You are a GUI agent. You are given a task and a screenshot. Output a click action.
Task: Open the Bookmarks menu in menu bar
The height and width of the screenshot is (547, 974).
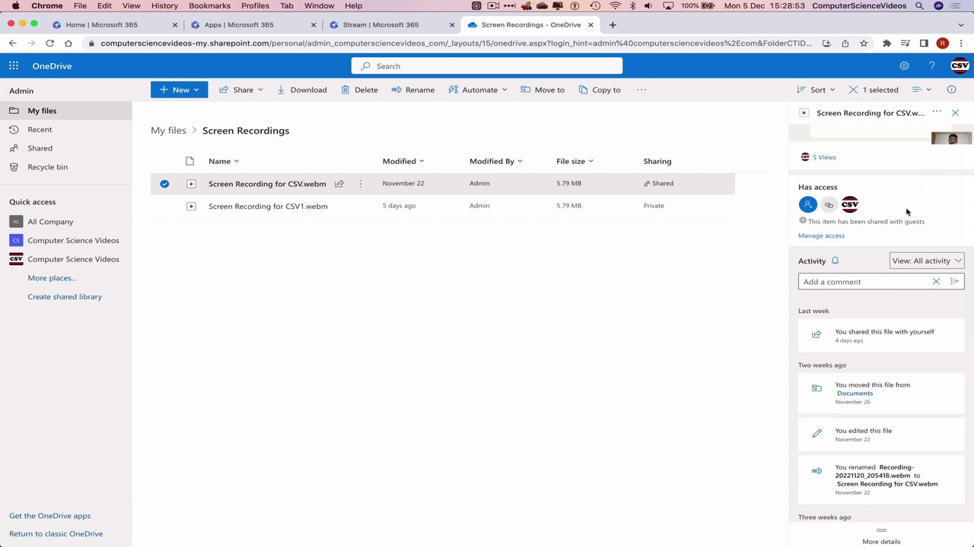point(209,5)
